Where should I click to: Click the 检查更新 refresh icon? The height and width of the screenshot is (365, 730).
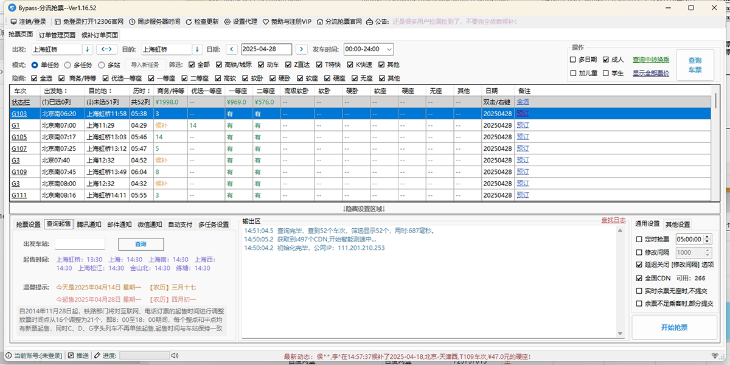coord(189,21)
